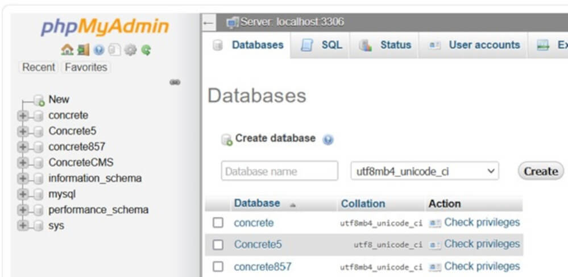Image resolution: width=568 pixels, height=277 pixels.
Task: Check privileges for concrete857 database
Action: point(482,267)
